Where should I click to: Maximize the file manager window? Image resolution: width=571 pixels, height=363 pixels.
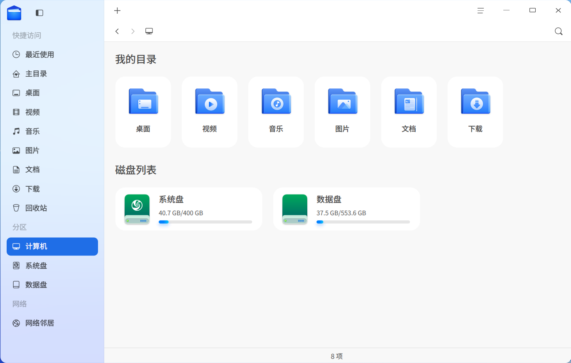(532, 10)
